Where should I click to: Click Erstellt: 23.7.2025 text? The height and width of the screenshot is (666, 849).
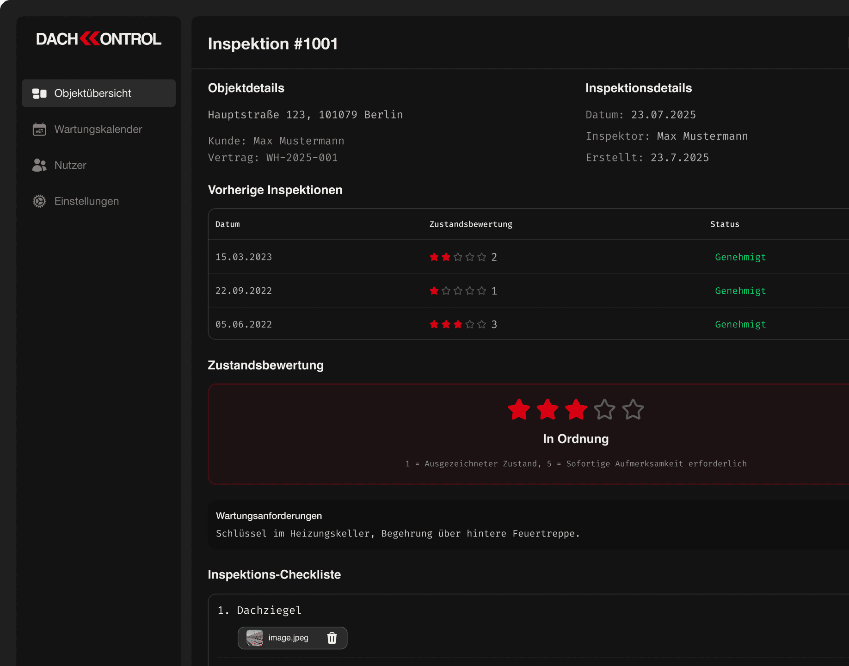tap(647, 158)
